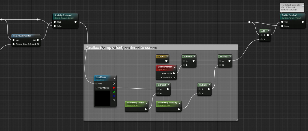Click the Parallax comment box resize handle
This screenshot has height=131, width=308.
[x=237, y=119]
